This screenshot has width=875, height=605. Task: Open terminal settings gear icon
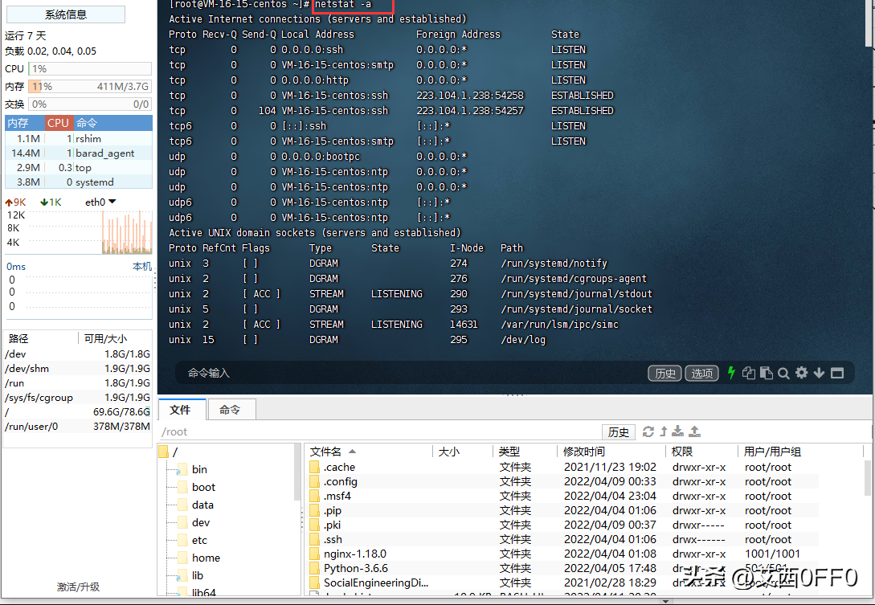click(x=801, y=373)
